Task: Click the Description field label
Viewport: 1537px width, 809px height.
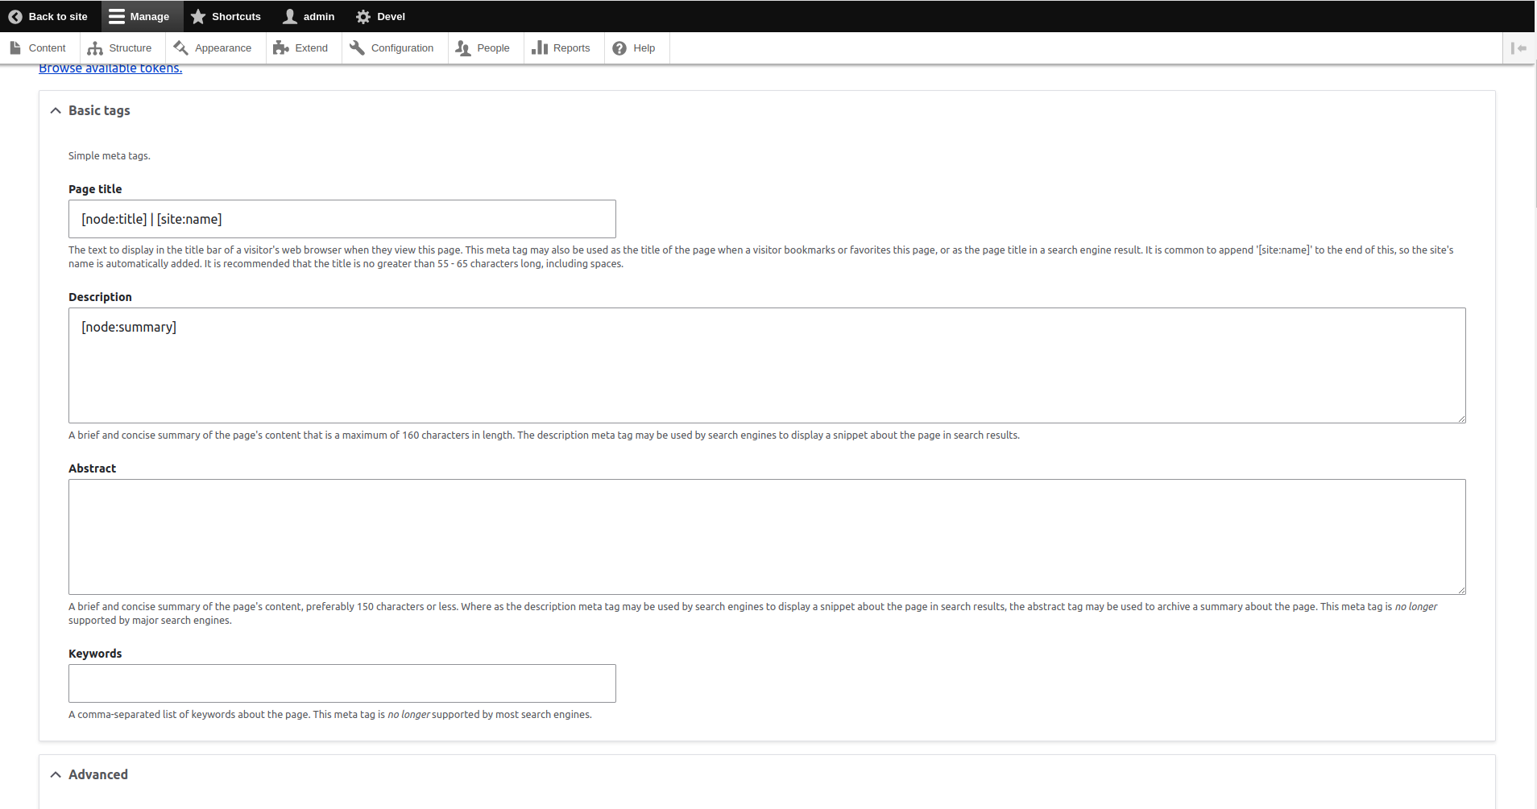Action: (100, 297)
